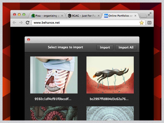Close the import dialog with its red button

click(x=28, y=39)
